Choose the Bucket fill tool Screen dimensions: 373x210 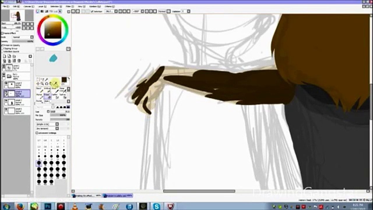pos(40,102)
